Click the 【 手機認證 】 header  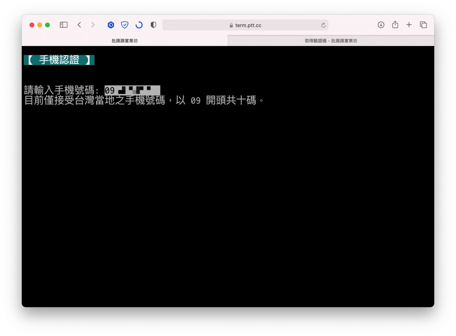pos(59,60)
